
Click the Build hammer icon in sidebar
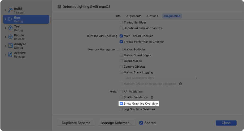click(10, 10)
